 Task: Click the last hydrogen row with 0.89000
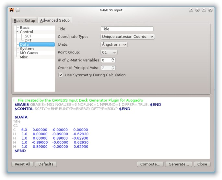pos(51,147)
